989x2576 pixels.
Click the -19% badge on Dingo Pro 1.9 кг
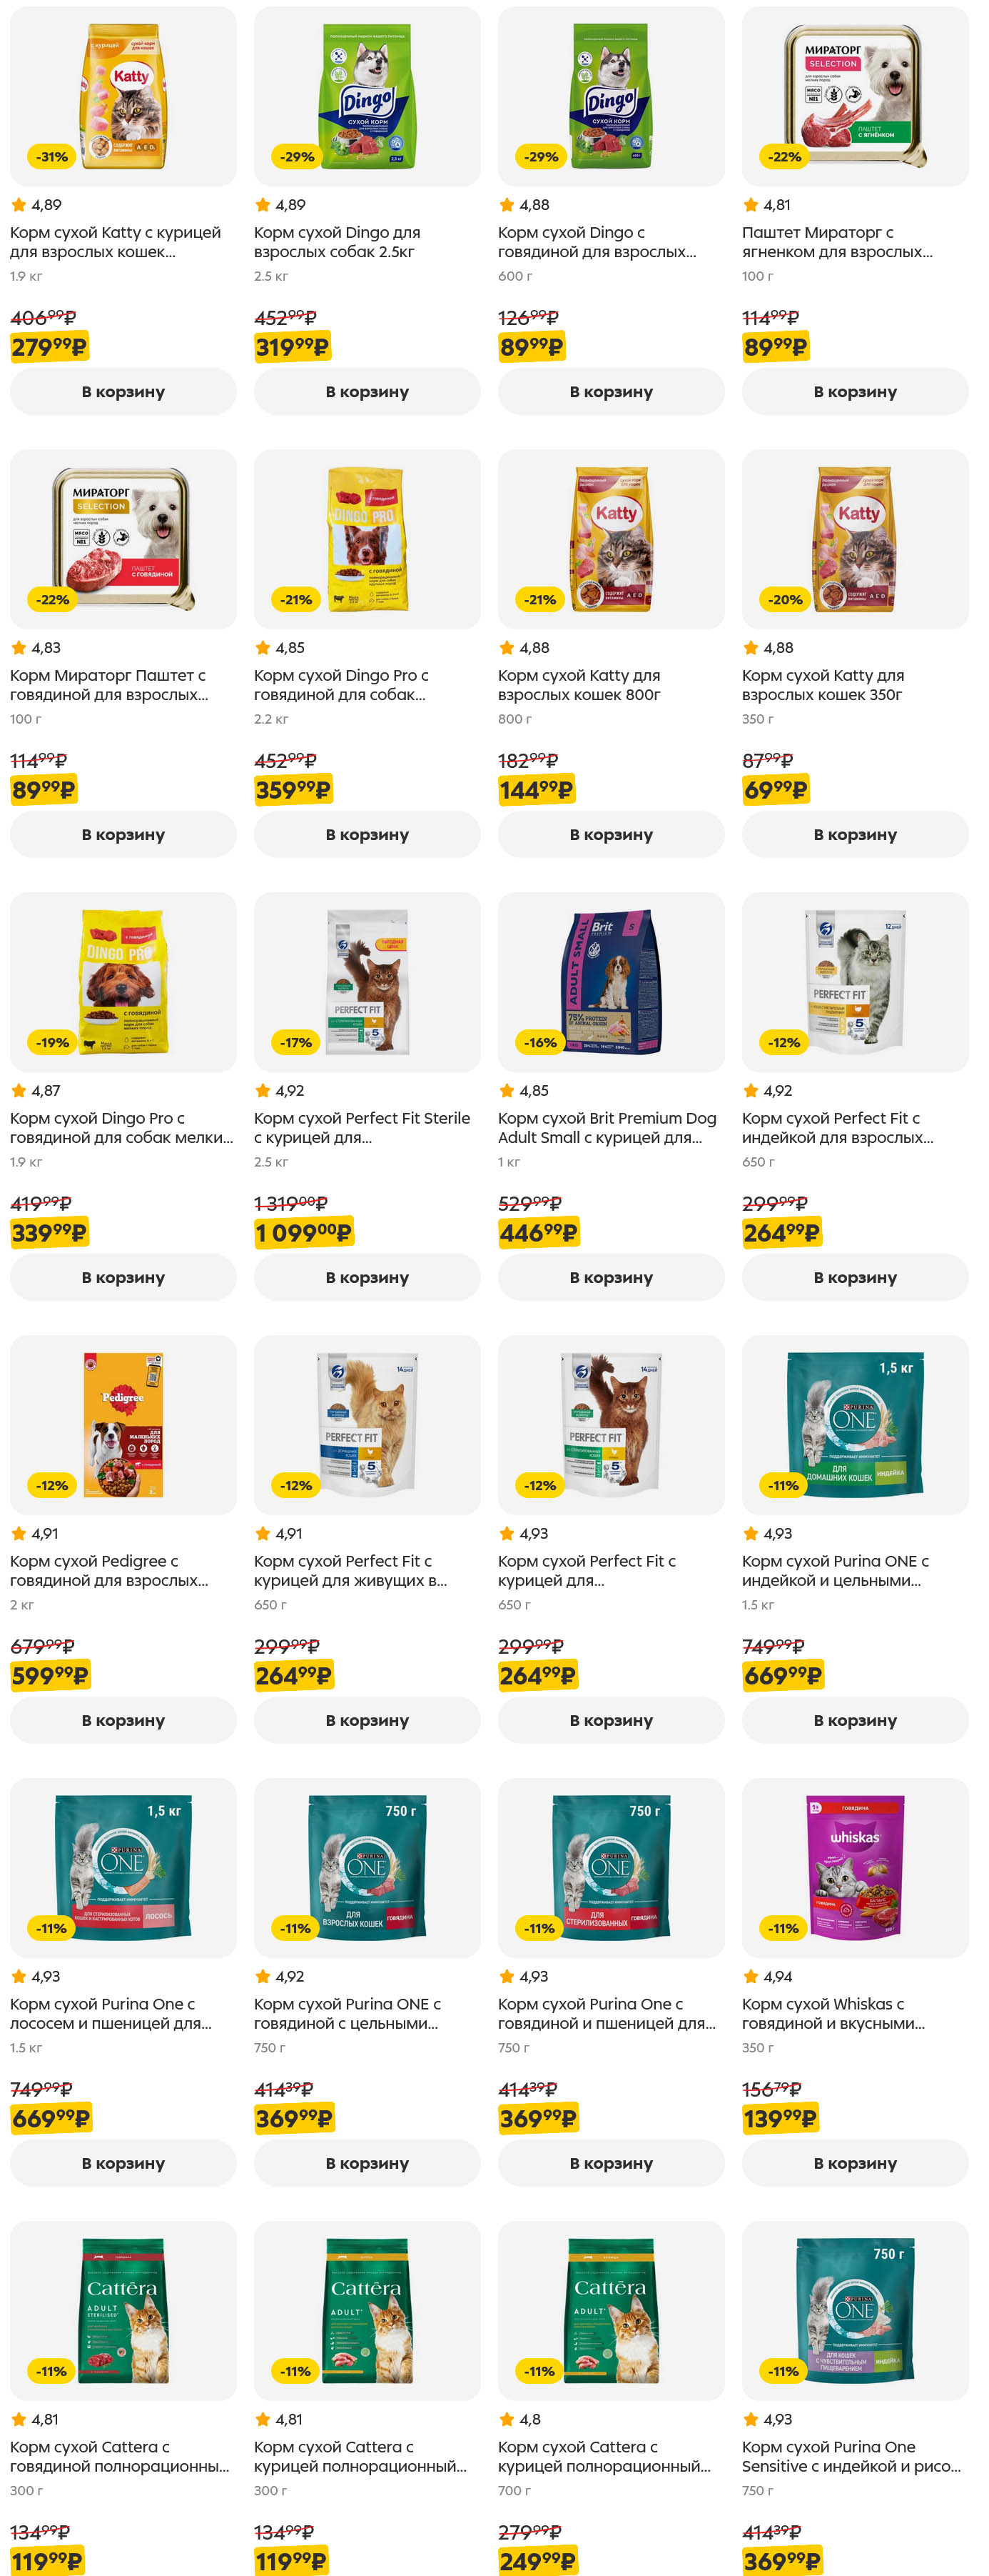52,1042
